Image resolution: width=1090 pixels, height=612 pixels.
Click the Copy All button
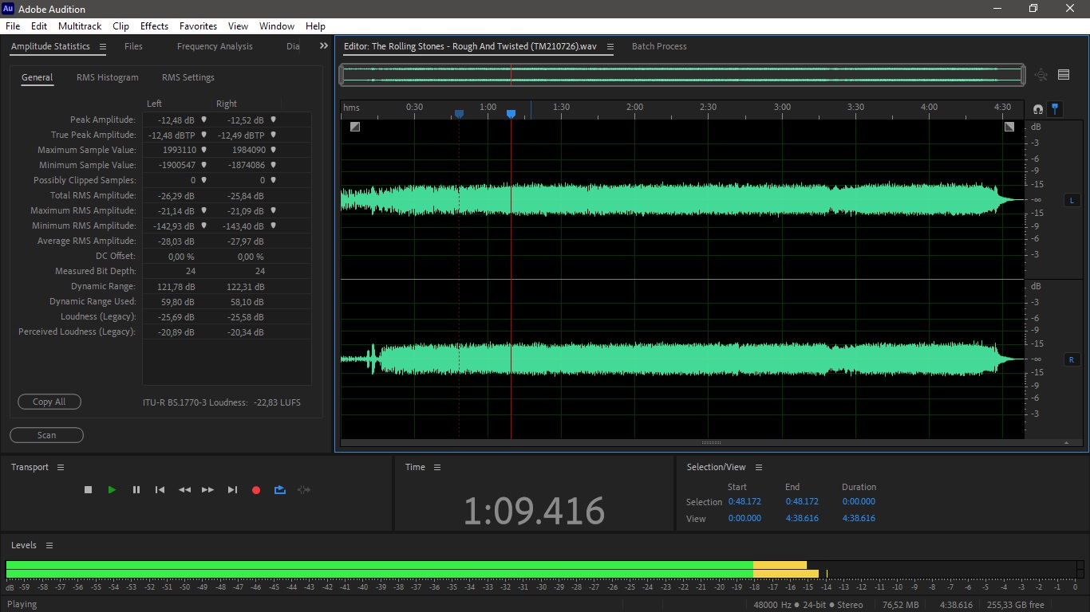click(49, 402)
